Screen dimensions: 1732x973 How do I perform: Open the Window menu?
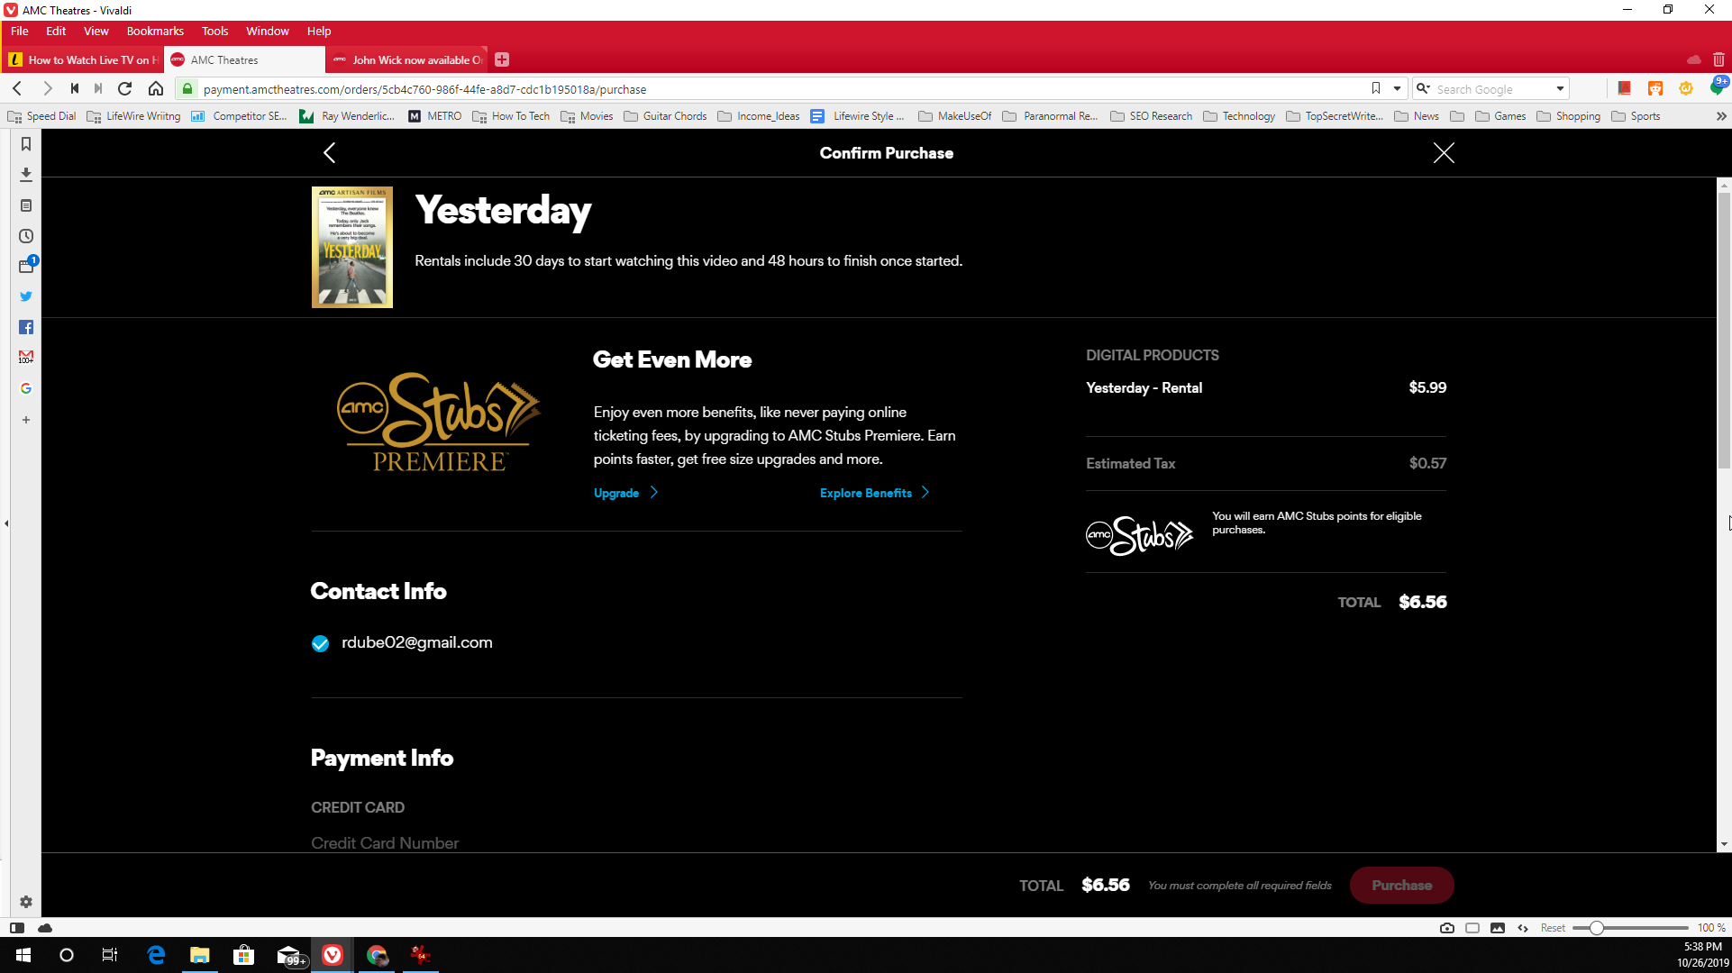coord(268,31)
